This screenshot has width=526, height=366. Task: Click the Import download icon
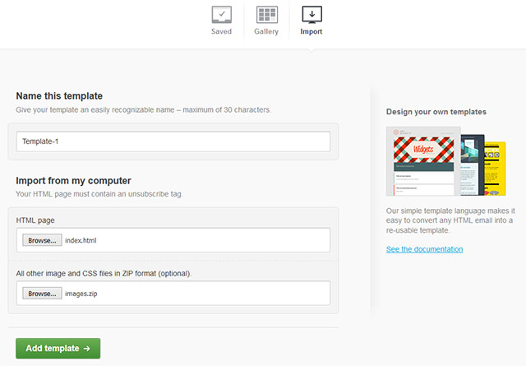tap(311, 15)
